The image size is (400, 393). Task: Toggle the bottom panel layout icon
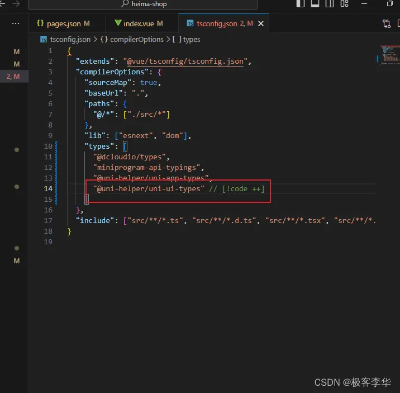coord(315,3)
